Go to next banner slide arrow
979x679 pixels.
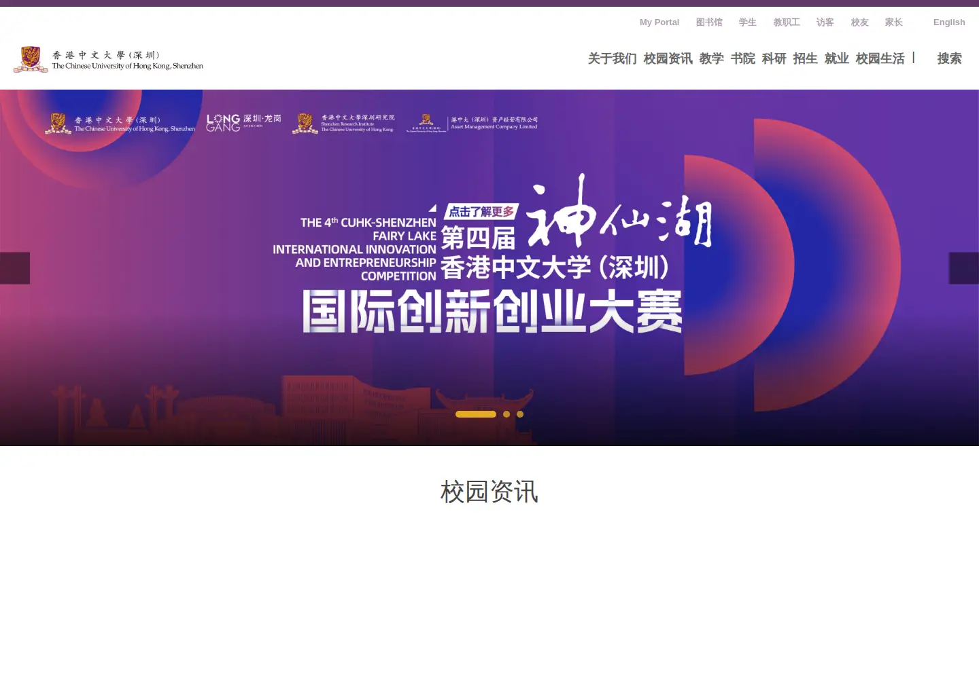tap(964, 268)
